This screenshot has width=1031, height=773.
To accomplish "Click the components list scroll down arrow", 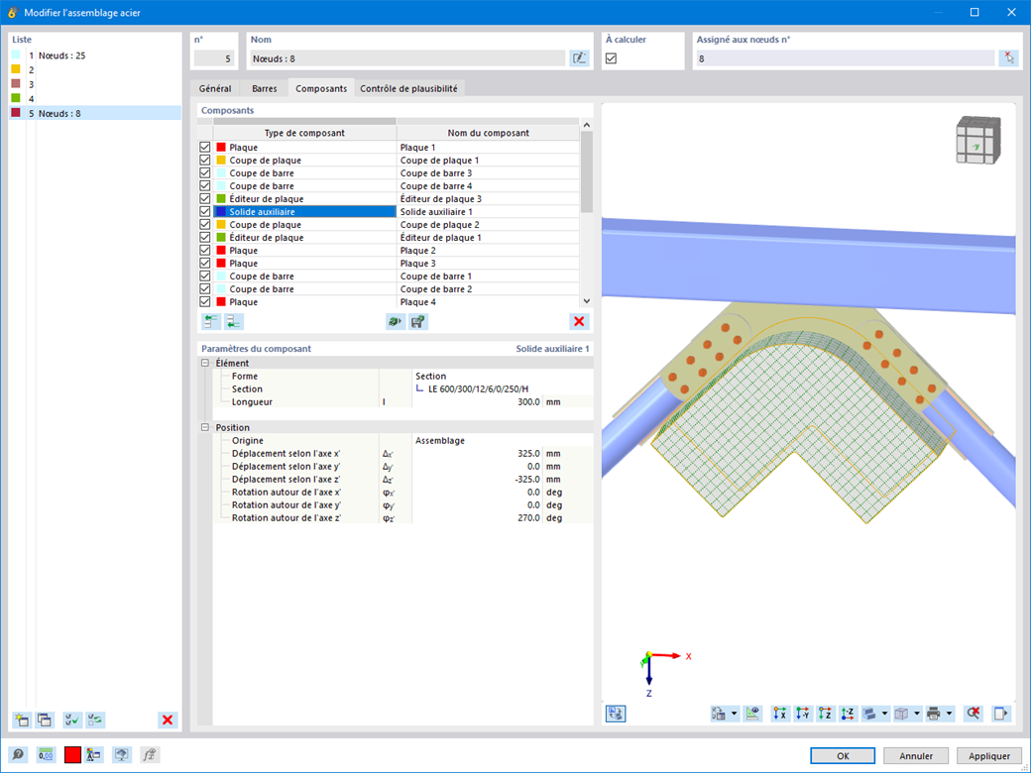I will pos(587,301).
